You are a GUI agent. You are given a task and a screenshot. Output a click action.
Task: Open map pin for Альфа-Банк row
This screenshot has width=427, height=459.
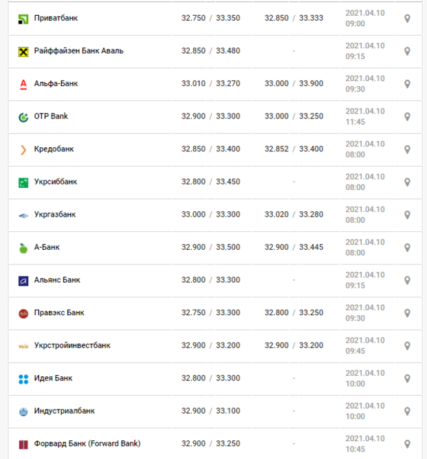pos(407,85)
